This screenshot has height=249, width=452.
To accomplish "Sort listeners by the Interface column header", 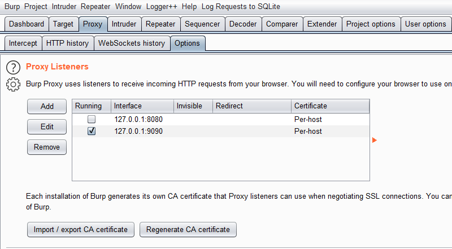I will 142,106.
